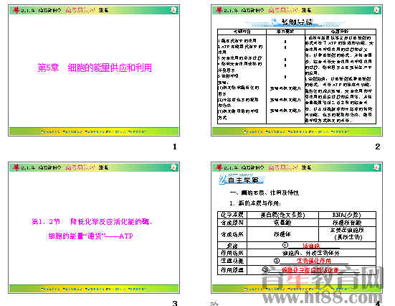Click the home icon on slide 4 header
Screen dimensions: 395x306
coord(376,167)
